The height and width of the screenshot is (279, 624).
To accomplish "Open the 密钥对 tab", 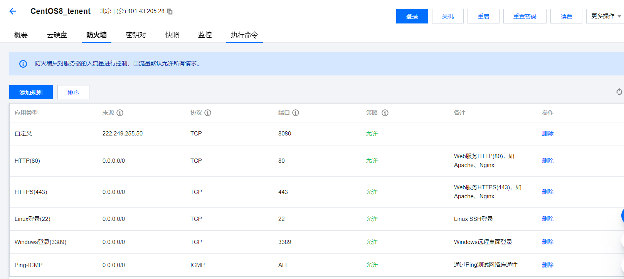I will point(136,35).
